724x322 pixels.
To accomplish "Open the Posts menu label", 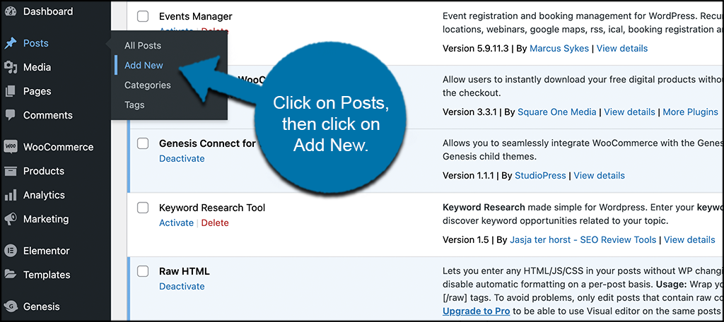I will coord(35,43).
